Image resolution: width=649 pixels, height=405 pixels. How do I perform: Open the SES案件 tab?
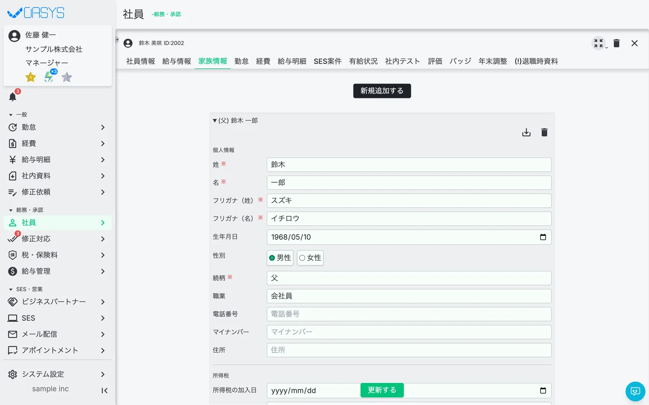tap(328, 61)
